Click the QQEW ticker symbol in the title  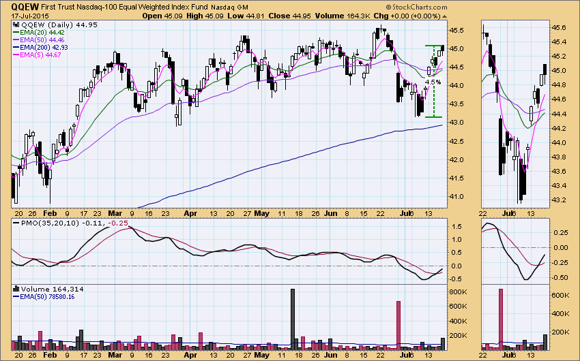[x=24, y=7]
